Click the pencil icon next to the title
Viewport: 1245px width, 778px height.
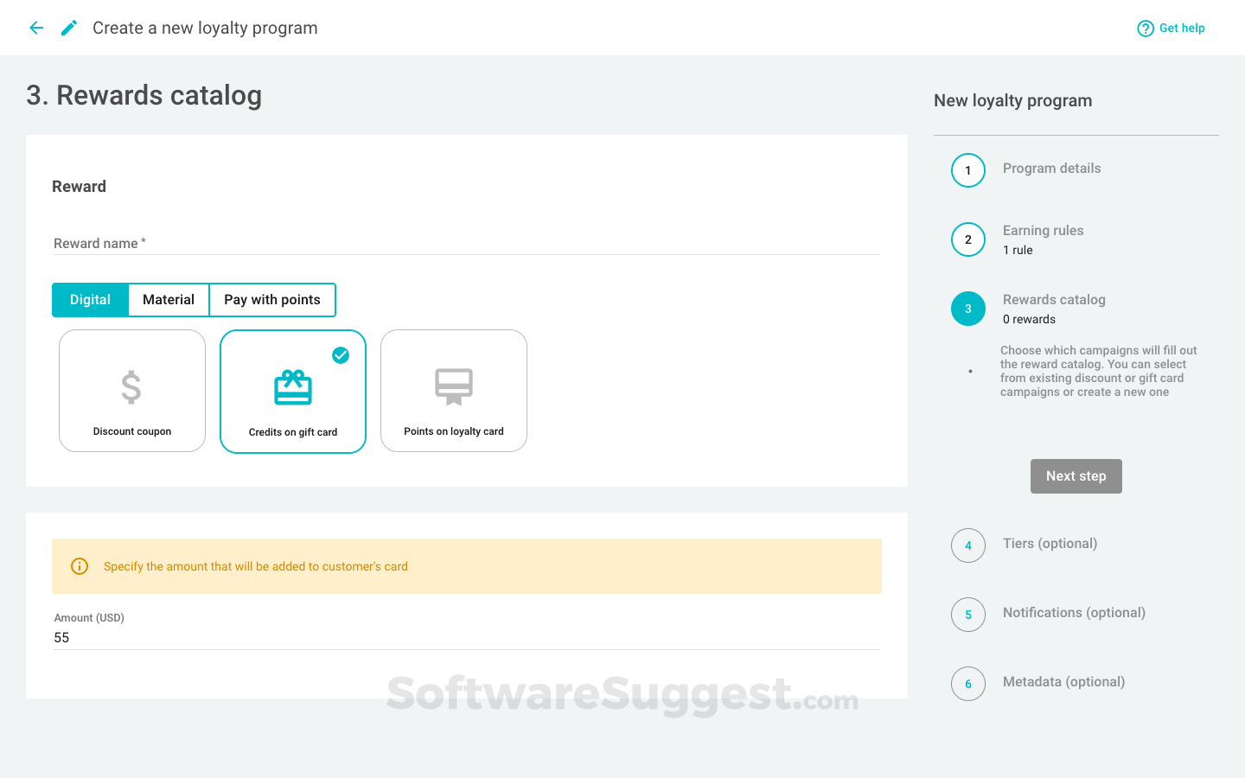tap(68, 28)
